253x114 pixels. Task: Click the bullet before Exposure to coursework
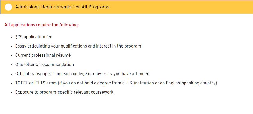point(12,93)
